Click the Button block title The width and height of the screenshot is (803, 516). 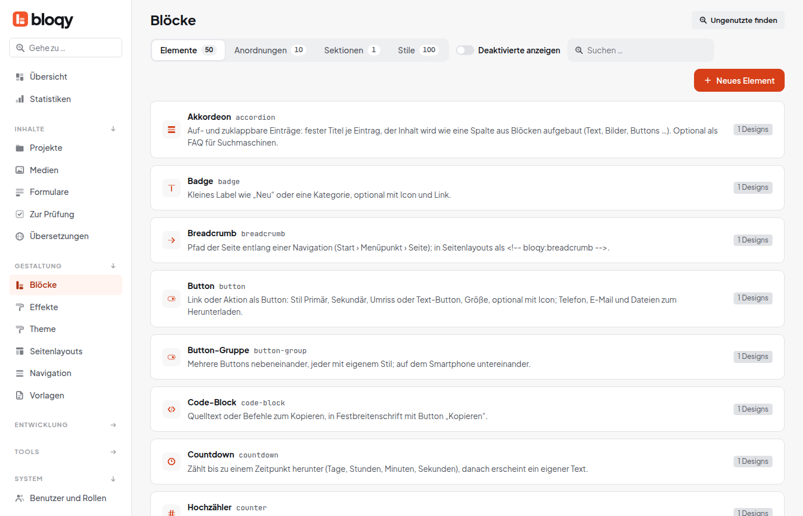[201, 286]
